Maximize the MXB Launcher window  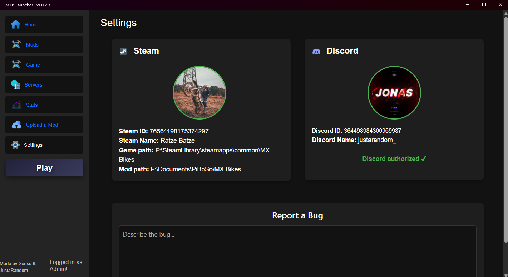[x=484, y=5]
